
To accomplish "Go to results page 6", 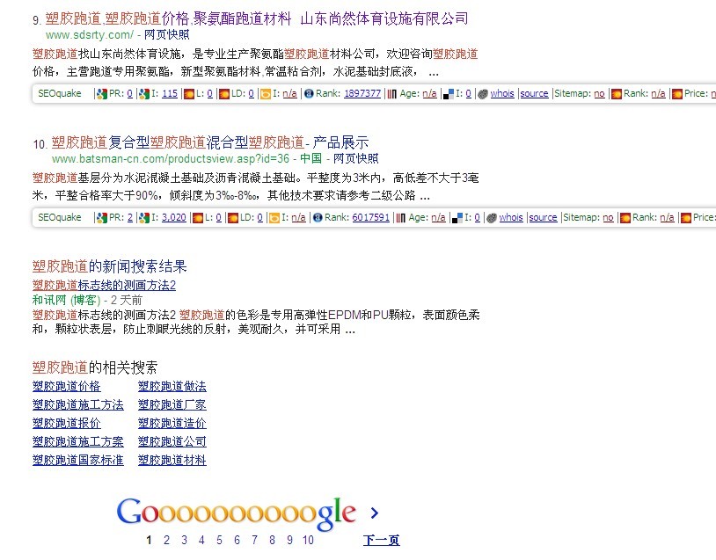I will [x=237, y=541].
